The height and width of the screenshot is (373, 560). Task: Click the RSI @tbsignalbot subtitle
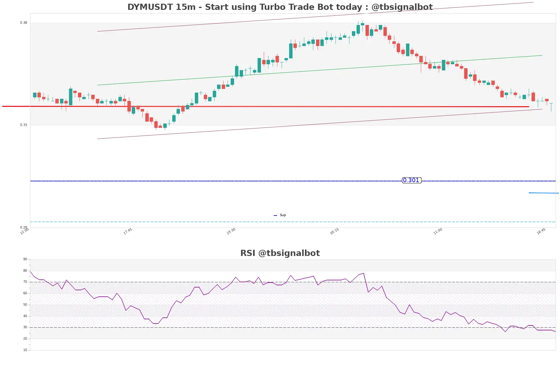tap(280, 253)
